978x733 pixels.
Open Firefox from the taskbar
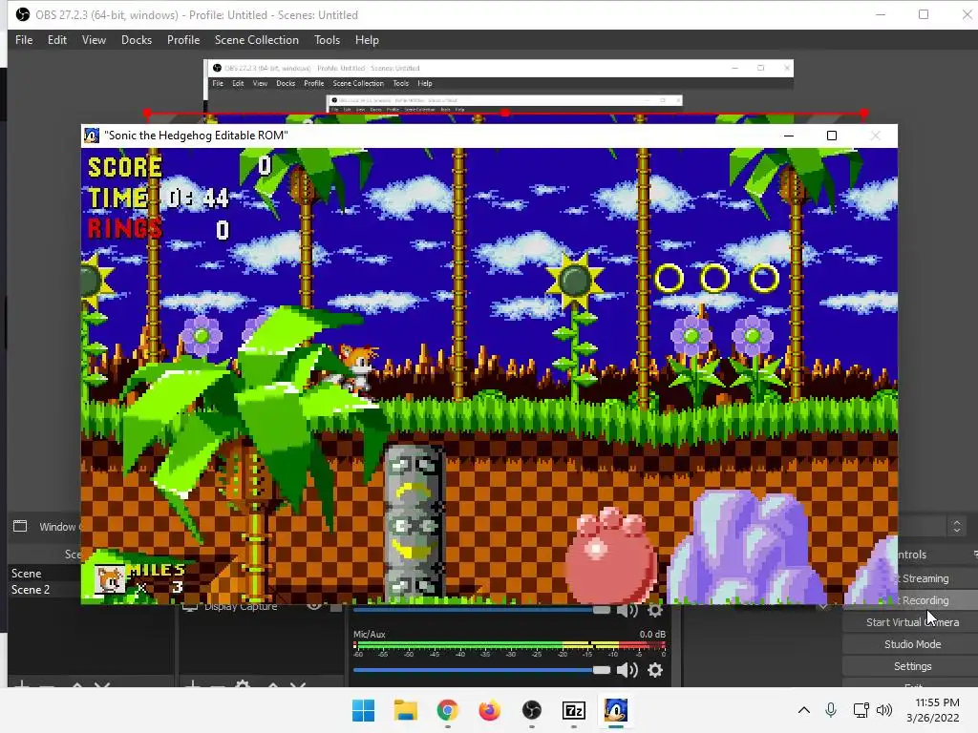[x=490, y=710]
